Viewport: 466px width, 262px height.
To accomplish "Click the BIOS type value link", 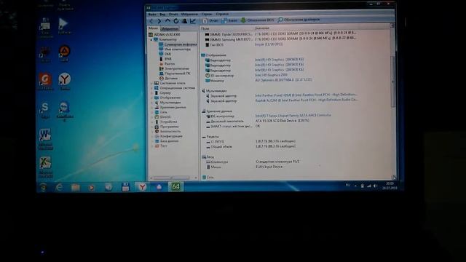I will 269,44.
